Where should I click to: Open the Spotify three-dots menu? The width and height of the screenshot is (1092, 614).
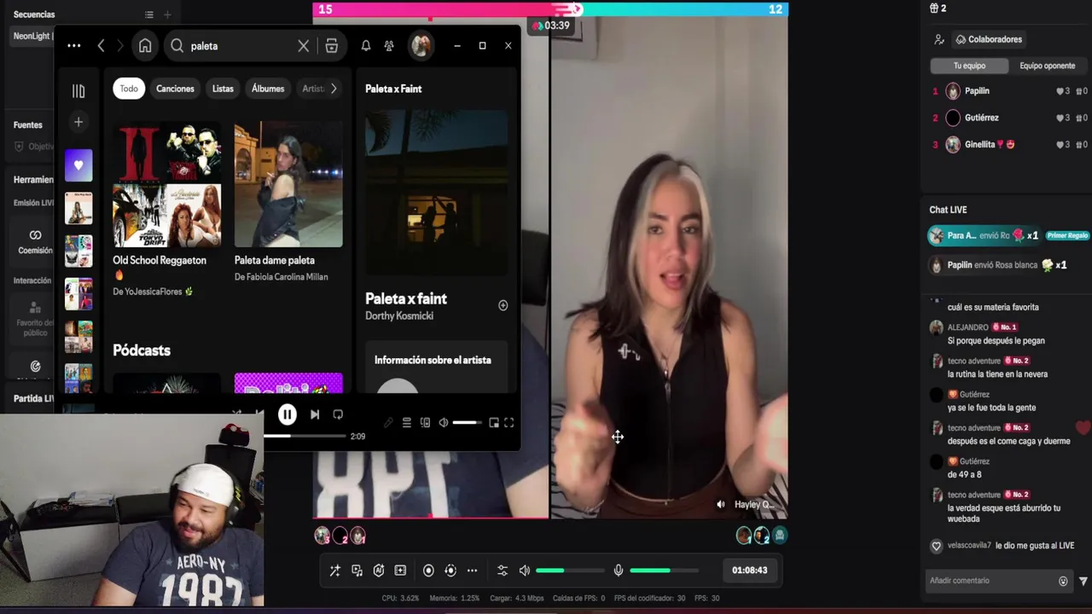pyautogui.click(x=73, y=46)
